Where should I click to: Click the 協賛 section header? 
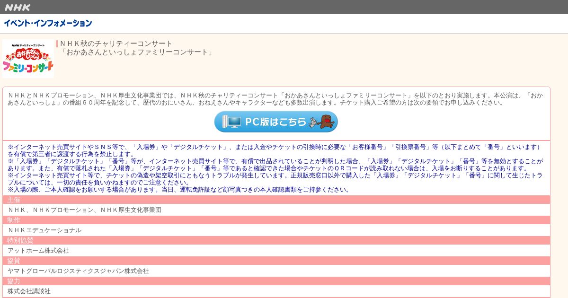pyautogui.click(x=276, y=261)
